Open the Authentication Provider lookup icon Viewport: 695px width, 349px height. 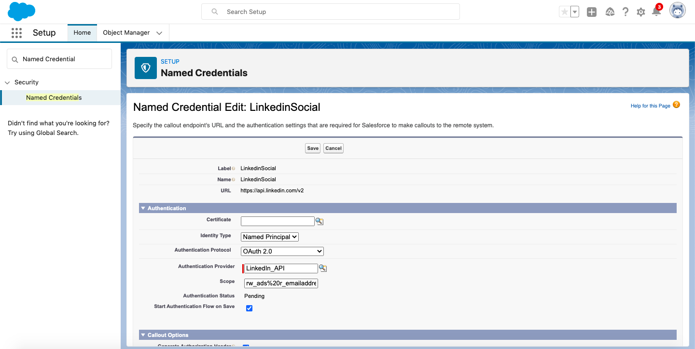click(323, 268)
